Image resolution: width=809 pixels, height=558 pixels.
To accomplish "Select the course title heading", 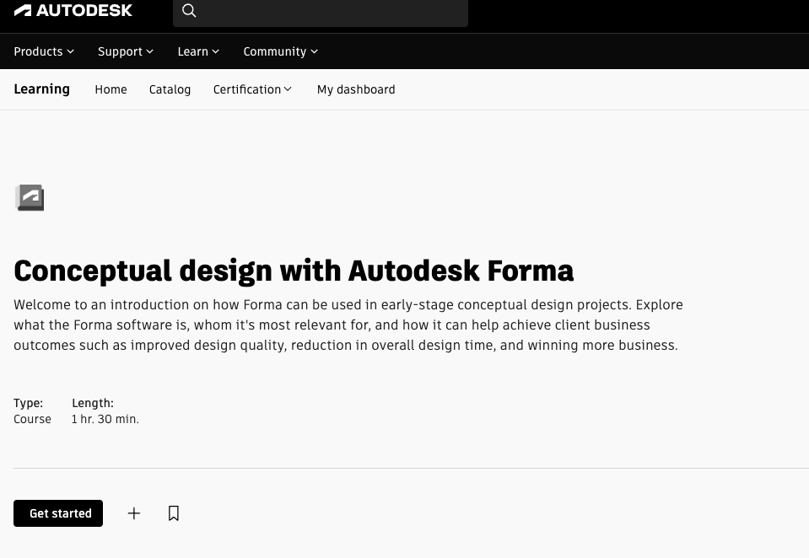I will [294, 271].
